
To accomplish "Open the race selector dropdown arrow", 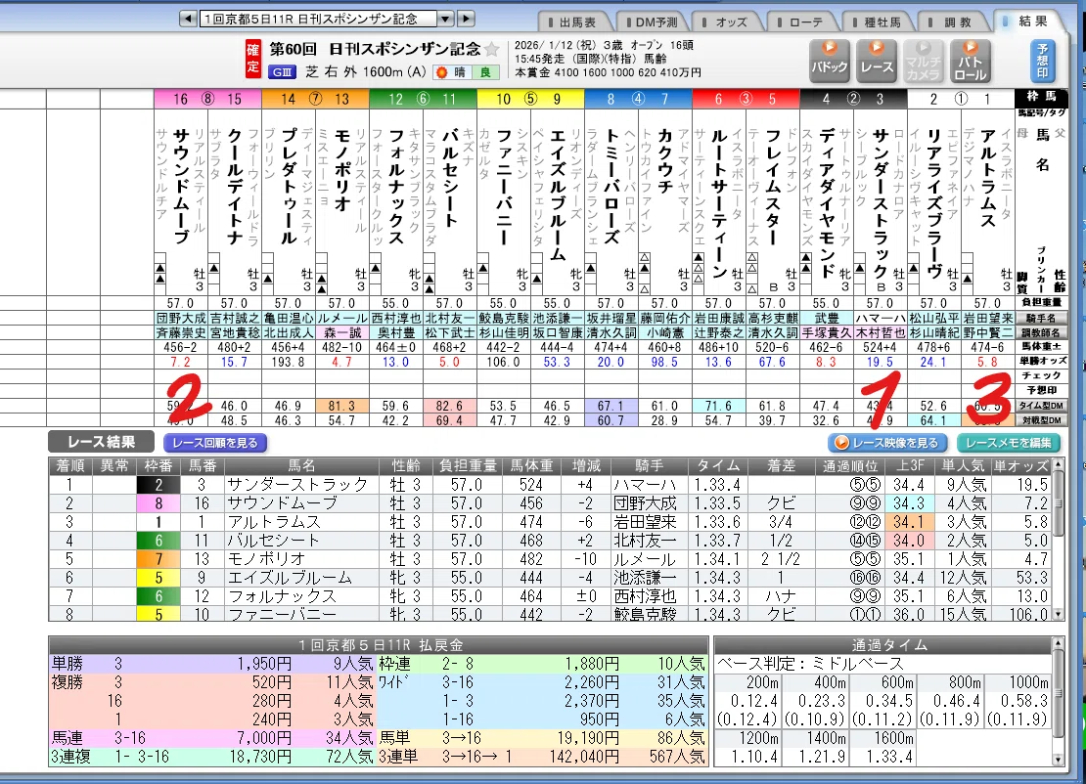I will pyautogui.click(x=446, y=19).
